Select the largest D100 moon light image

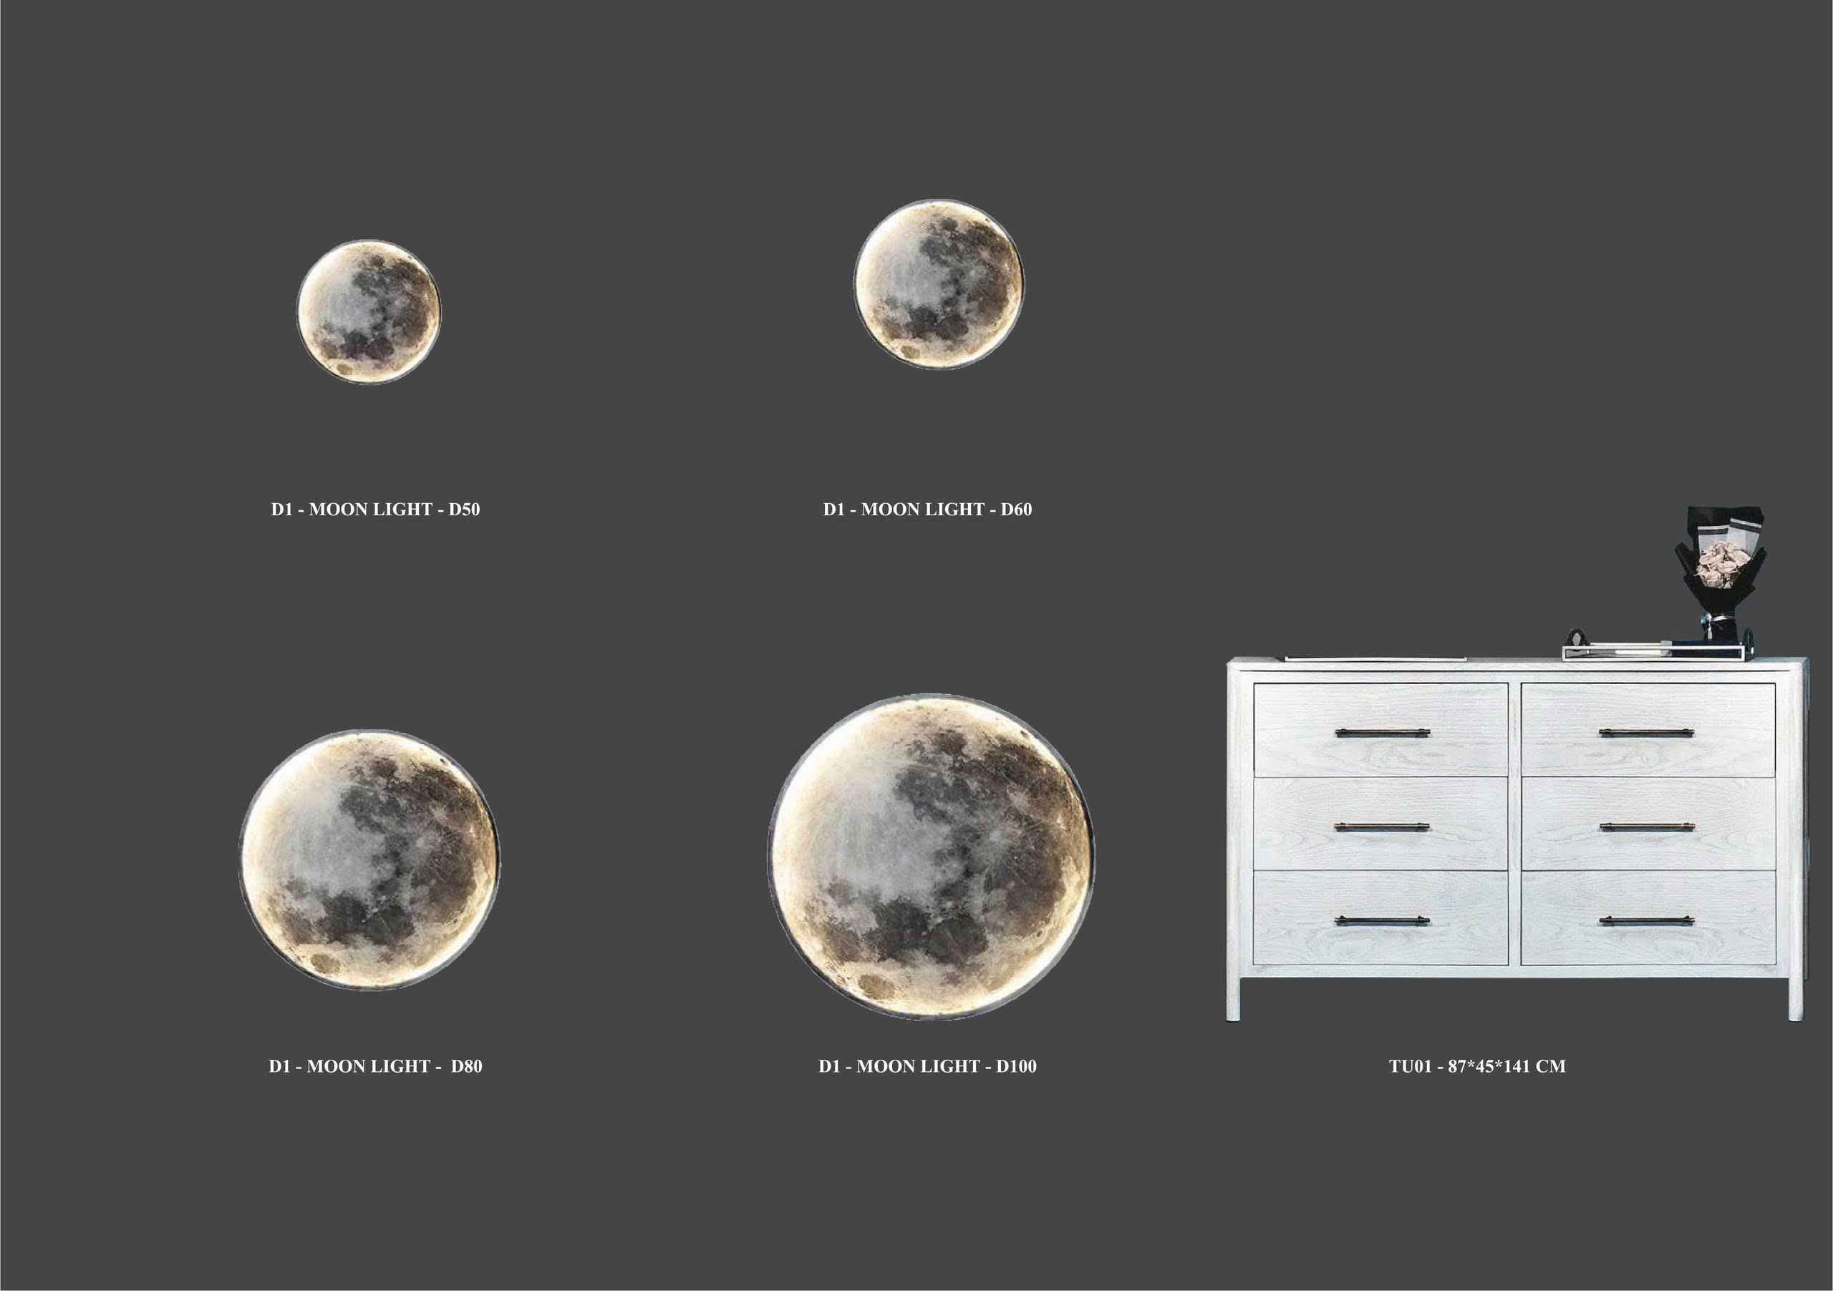tap(932, 856)
